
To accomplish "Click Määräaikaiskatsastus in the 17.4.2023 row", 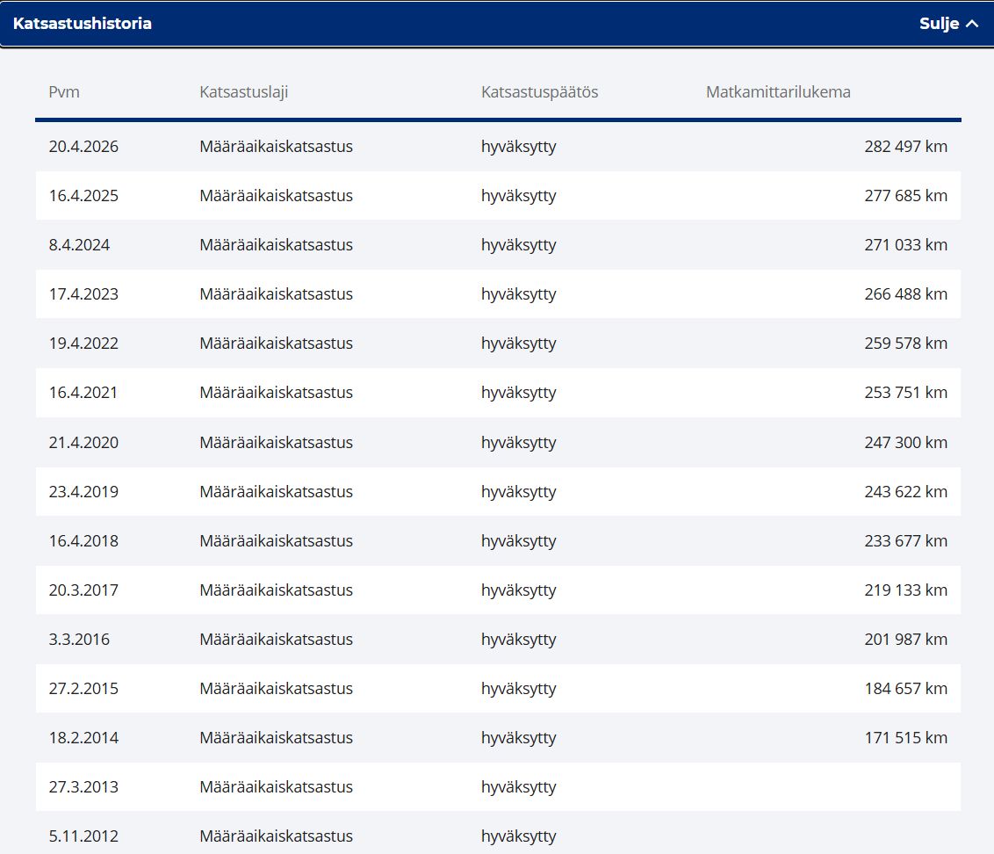I will pos(277,293).
